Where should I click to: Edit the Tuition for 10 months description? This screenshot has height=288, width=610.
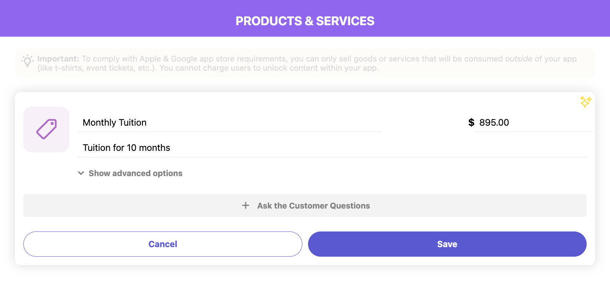332,148
